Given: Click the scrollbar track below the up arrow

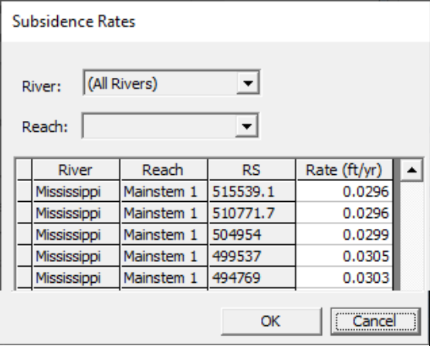Looking at the screenshot, I should point(411,235).
